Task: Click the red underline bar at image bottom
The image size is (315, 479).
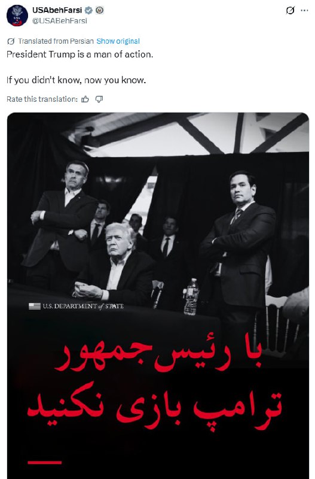Action: (44, 462)
